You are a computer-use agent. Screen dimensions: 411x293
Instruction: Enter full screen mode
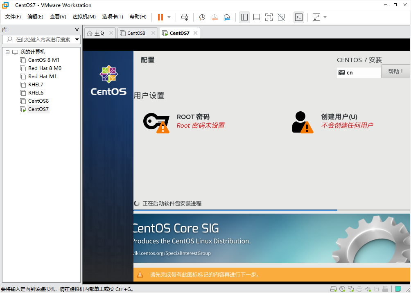pyautogui.click(x=269, y=17)
